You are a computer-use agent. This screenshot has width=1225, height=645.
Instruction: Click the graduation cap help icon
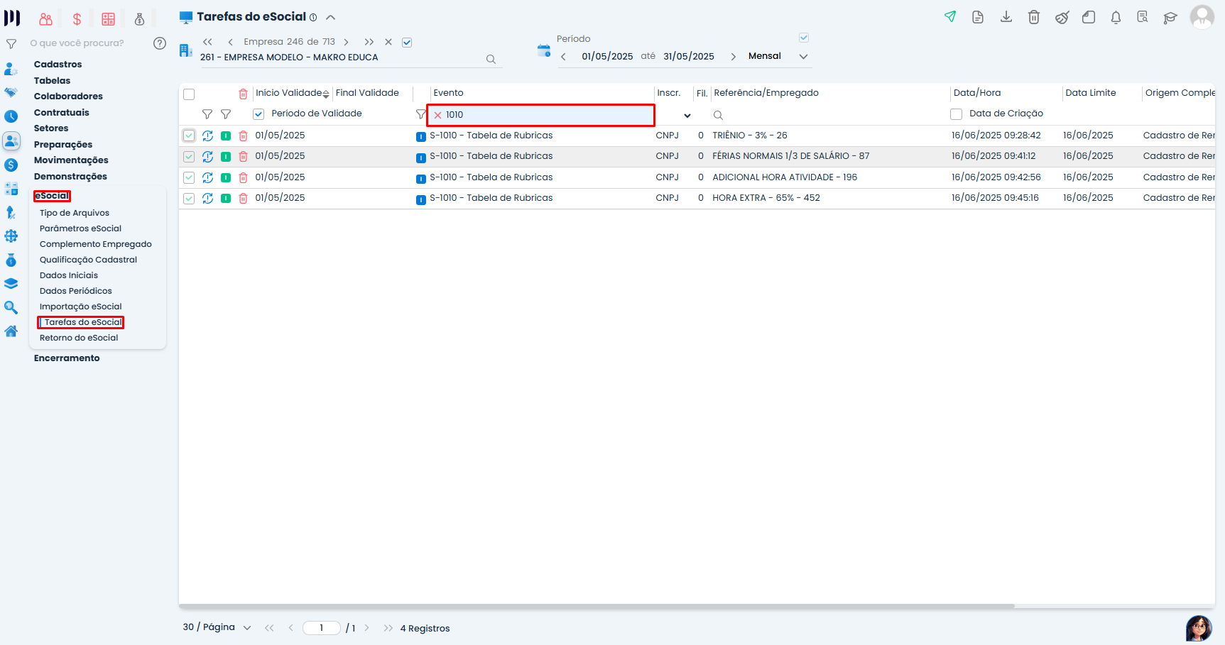[x=1170, y=18]
